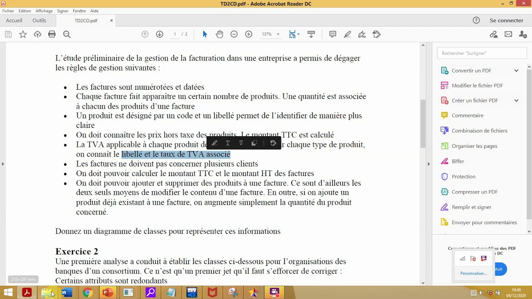The height and width of the screenshot is (299, 532).
Task: Open the help question mark
Action: 476,20
